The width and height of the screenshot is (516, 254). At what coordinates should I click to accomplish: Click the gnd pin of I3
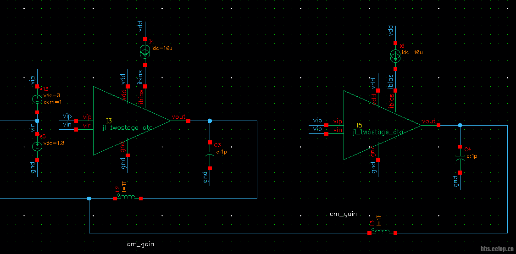tap(128, 155)
